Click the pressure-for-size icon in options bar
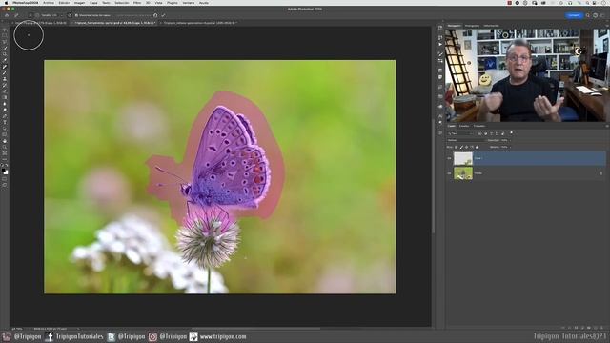This screenshot has width=610, height=343. pos(70,15)
